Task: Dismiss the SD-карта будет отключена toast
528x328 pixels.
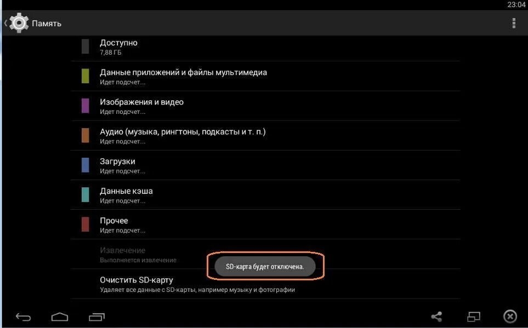Action: pyautogui.click(x=265, y=267)
